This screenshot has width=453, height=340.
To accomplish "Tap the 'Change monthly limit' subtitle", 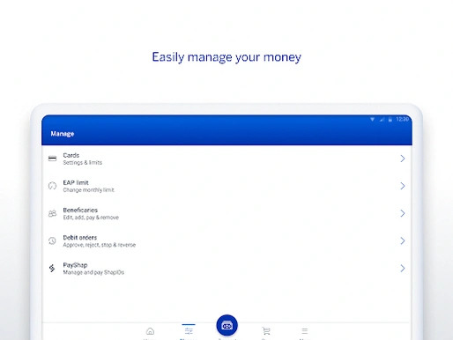I will click(x=88, y=190).
